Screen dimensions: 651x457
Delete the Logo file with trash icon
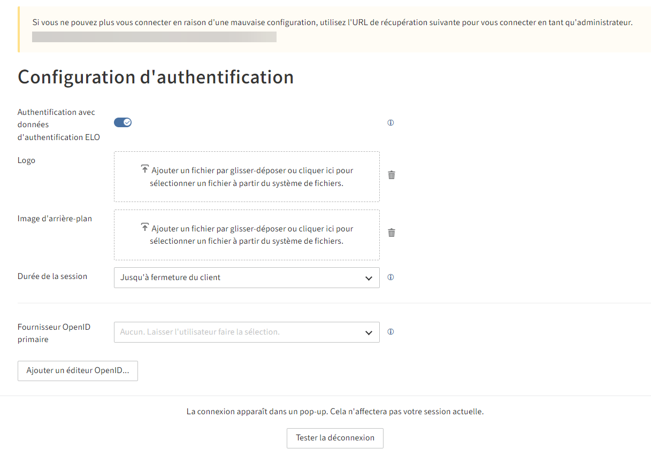(x=392, y=175)
